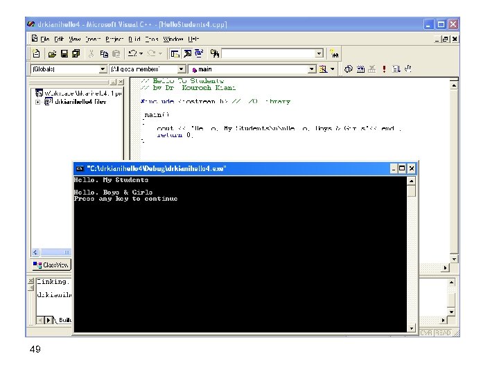Close the Output panel with its X
Viewport: 499px width, 374px height.
point(31,280)
